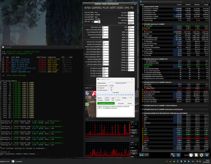Click HWiNFO expand columns blue arrows icon
Screen dimensions: 211x164
(x=142, y=155)
